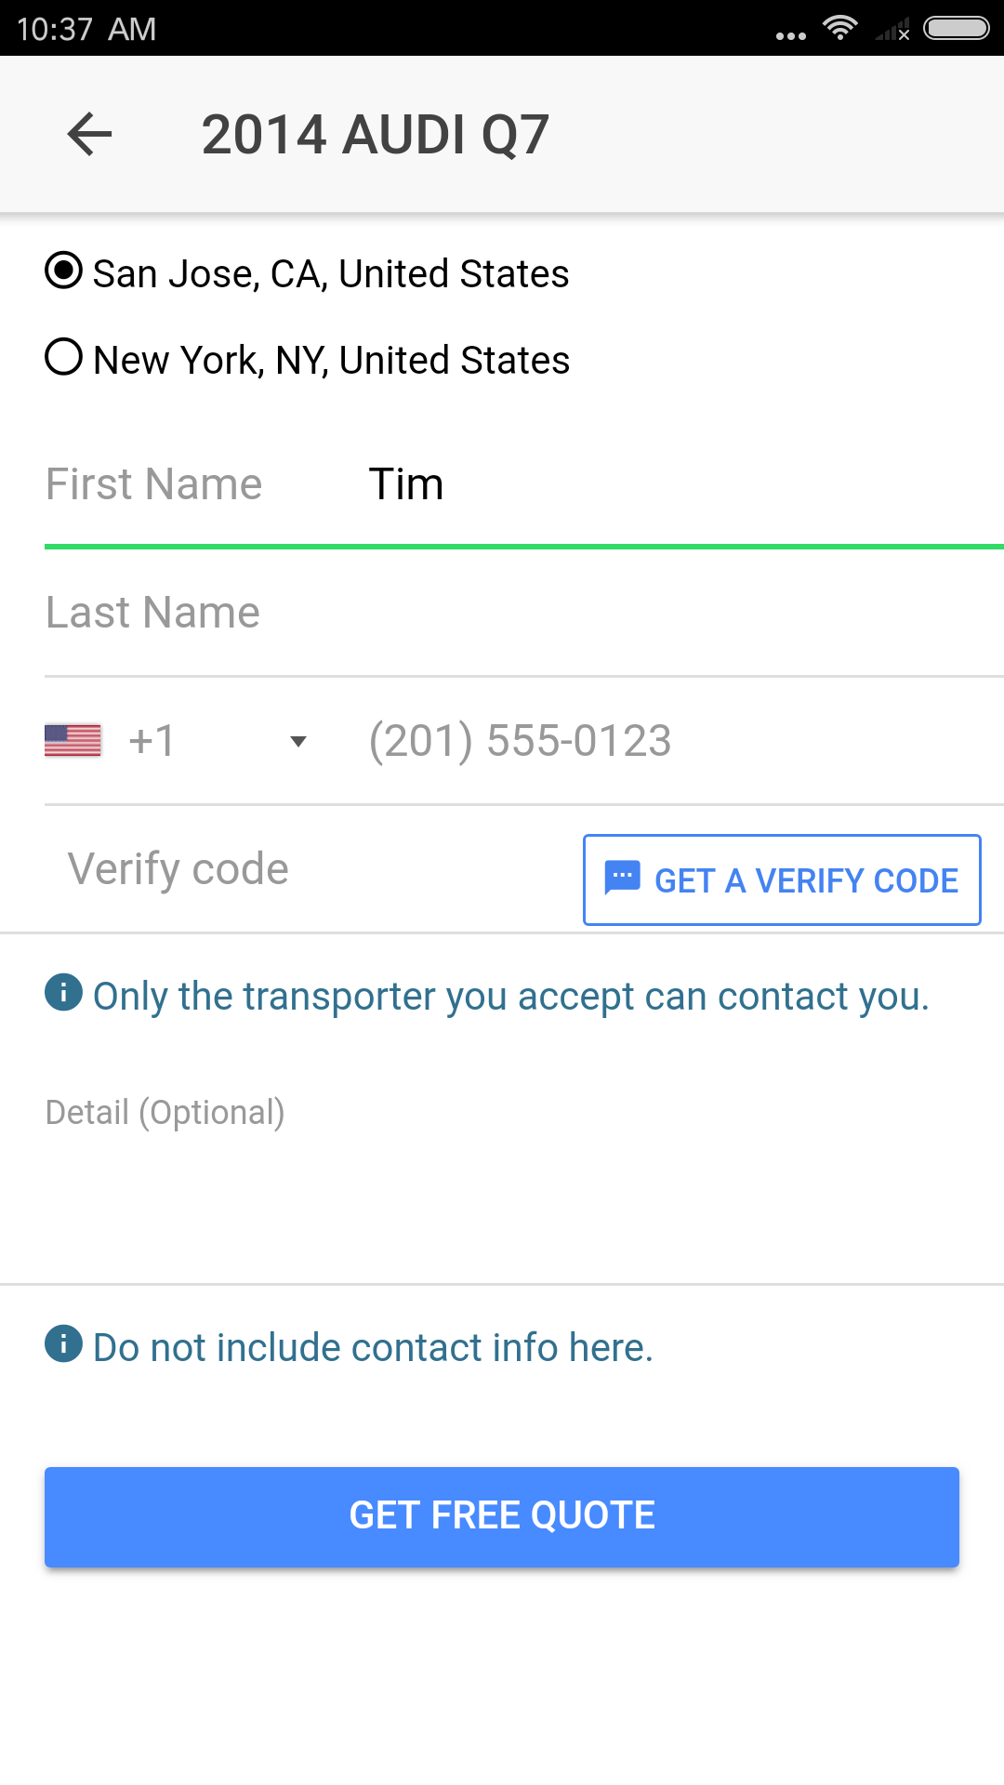Go back using the arrow icon
This screenshot has width=1004, height=1785.
click(90, 134)
